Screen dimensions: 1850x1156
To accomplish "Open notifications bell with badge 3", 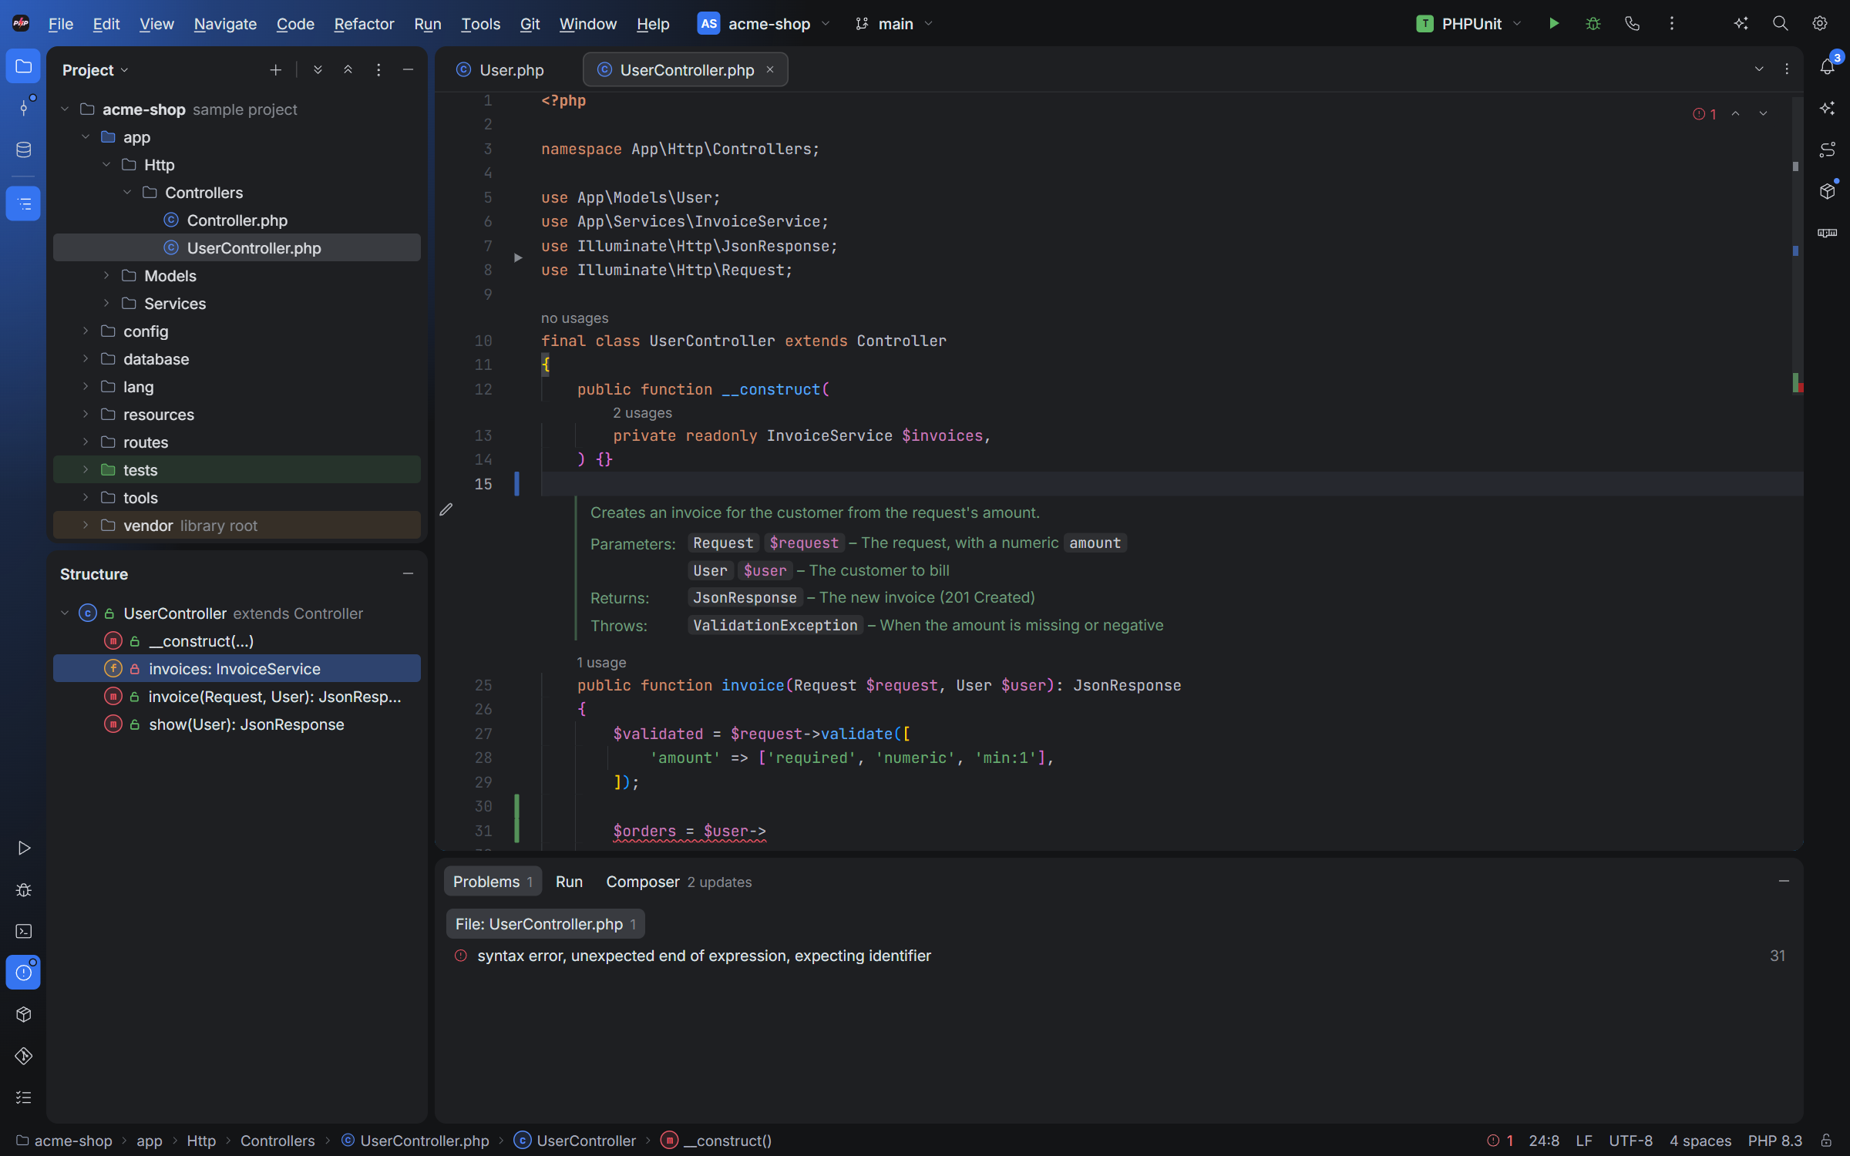I will (x=1828, y=66).
